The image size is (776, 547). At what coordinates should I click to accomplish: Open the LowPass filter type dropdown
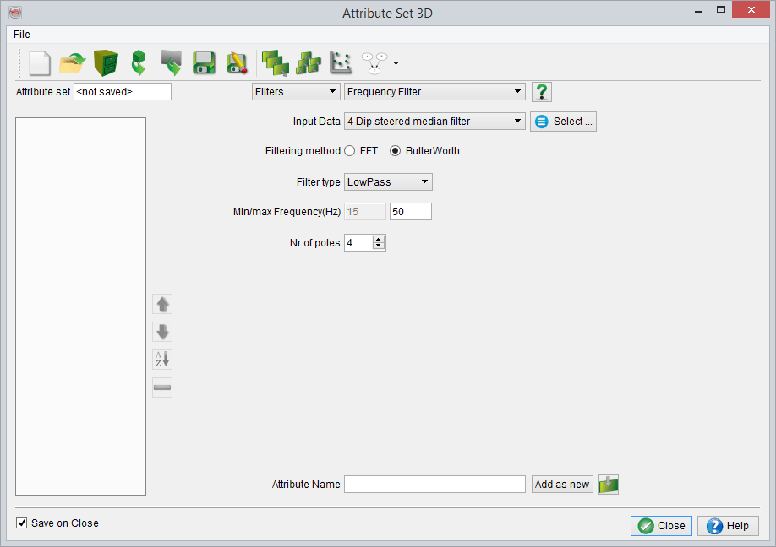388,181
